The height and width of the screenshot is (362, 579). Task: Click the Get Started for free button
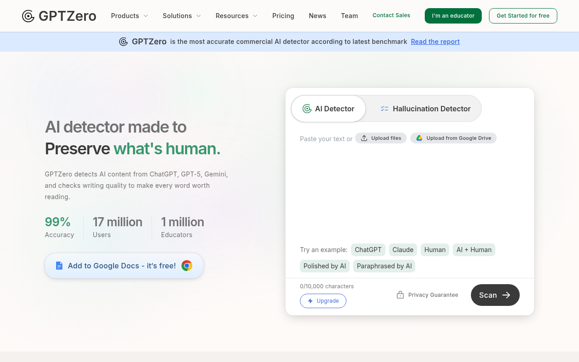523,15
